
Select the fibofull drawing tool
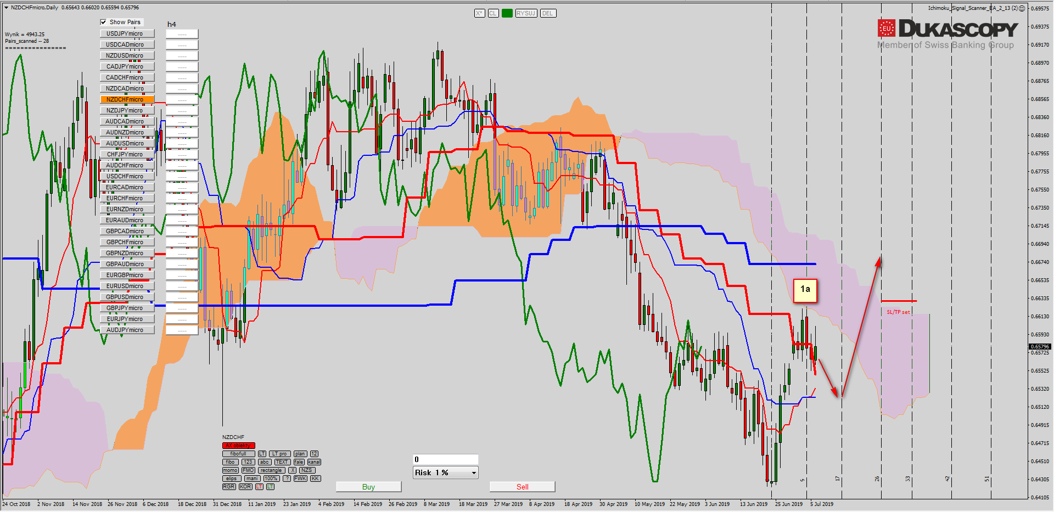tap(238, 454)
